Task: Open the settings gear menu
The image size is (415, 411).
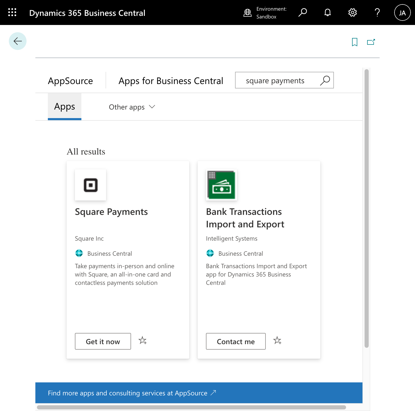Action: point(353,12)
